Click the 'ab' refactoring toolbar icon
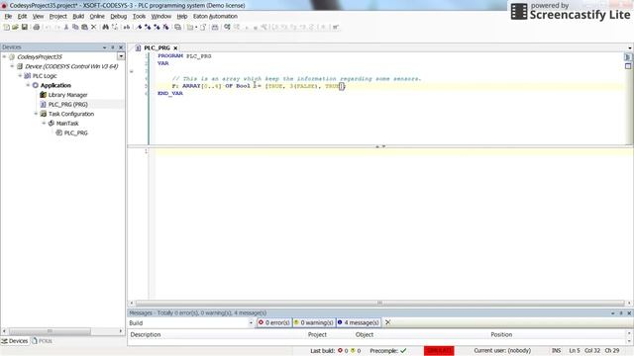This screenshot has width=634, height=356. (x=127, y=27)
